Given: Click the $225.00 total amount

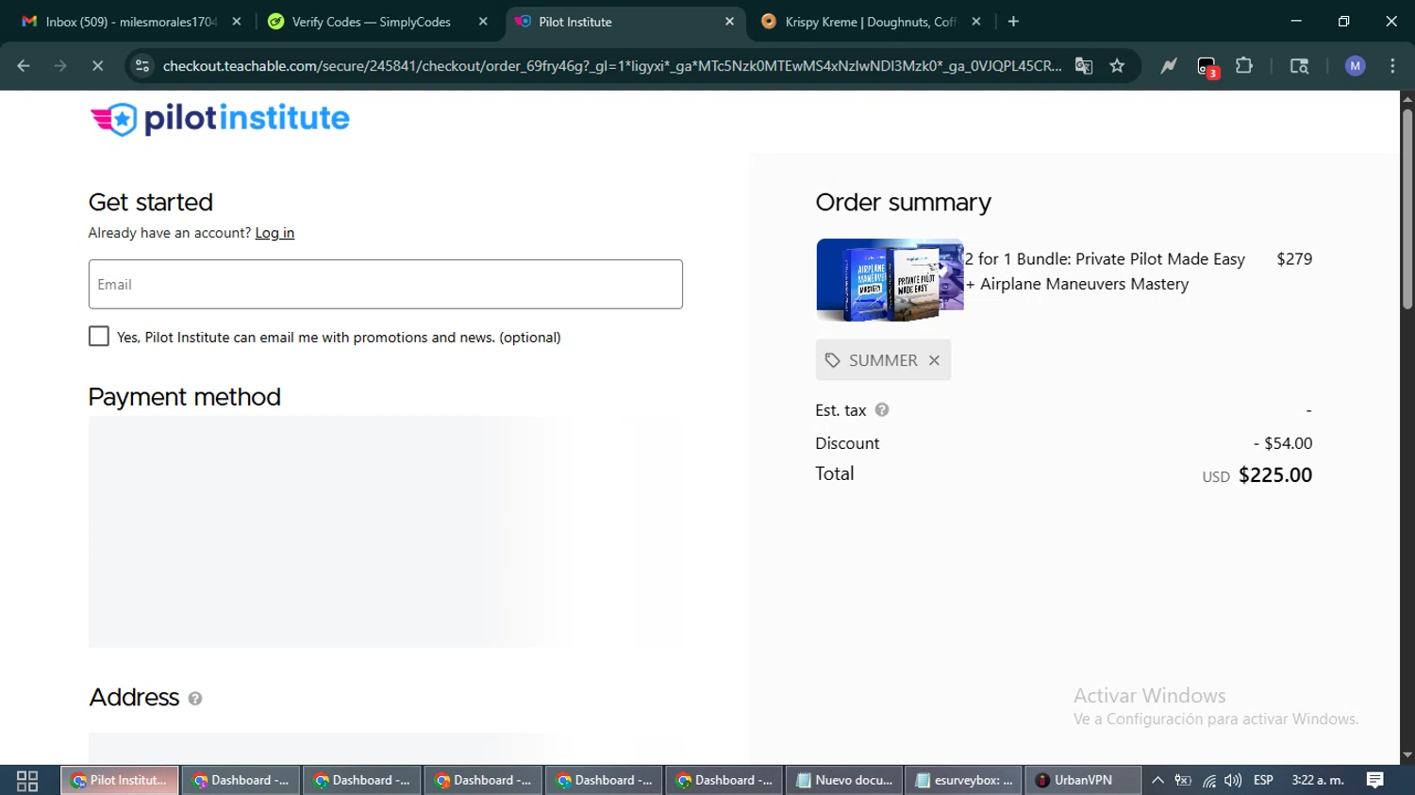Looking at the screenshot, I should tap(1275, 475).
